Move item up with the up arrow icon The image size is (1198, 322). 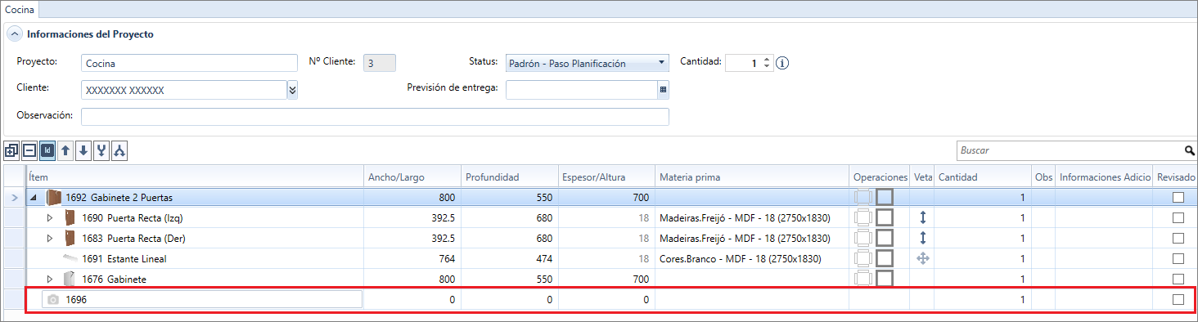(65, 151)
